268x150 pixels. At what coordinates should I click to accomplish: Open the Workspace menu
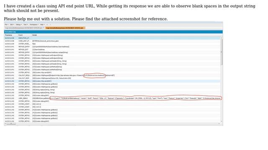pos(34,25)
